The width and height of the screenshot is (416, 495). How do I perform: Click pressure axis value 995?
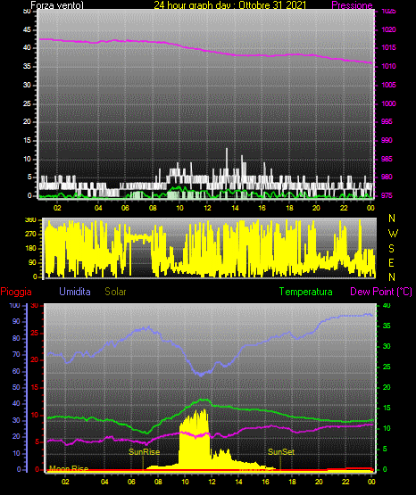pyautogui.click(x=387, y=121)
